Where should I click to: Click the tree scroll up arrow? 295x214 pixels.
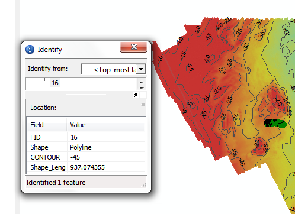(142, 82)
